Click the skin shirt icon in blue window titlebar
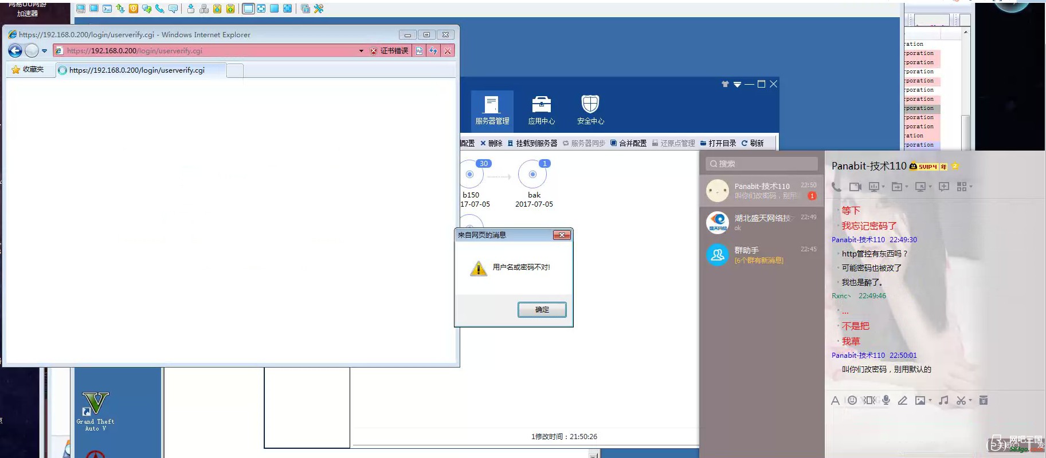This screenshot has width=1046, height=458. click(725, 84)
